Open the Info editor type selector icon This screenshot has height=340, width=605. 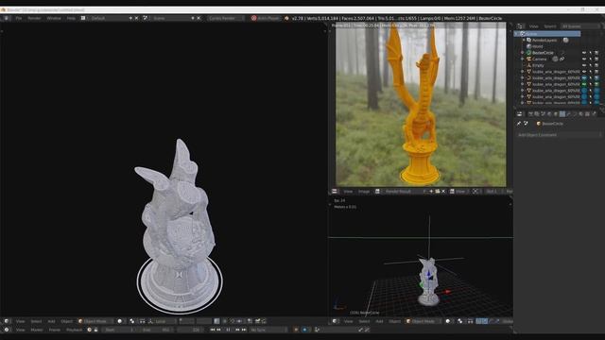(x=7, y=18)
